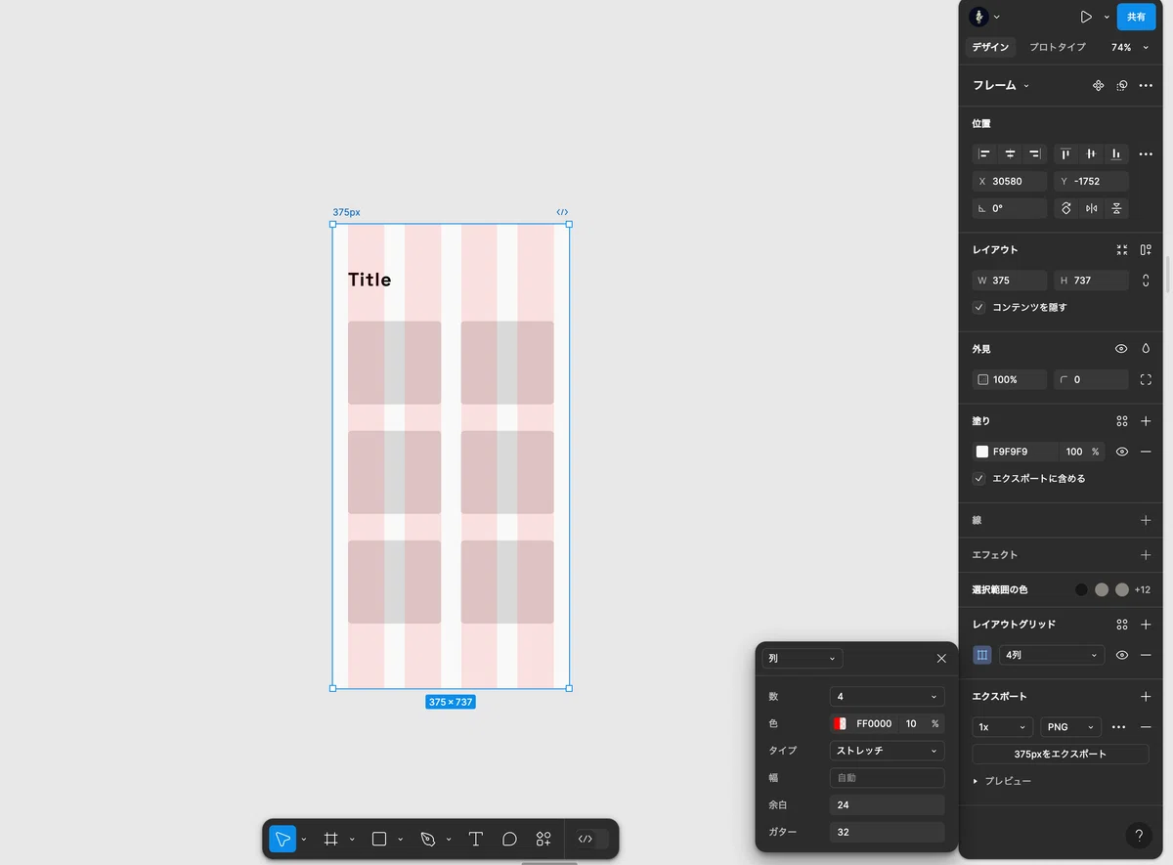Viewport: 1173px width, 865px height.
Task: Remove the PNG export setting
Action: [x=1146, y=727]
